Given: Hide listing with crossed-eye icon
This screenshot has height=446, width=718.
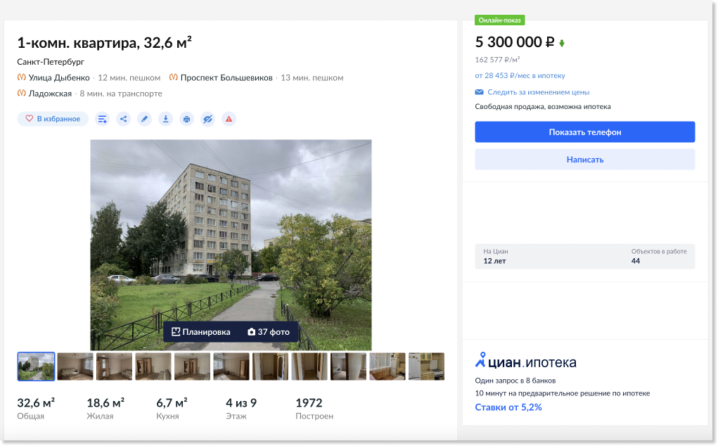Looking at the screenshot, I should pos(207,119).
